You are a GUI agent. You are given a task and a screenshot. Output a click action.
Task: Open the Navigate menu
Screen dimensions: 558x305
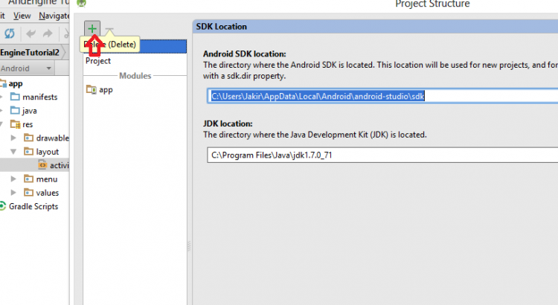click(x=54, y=15)
